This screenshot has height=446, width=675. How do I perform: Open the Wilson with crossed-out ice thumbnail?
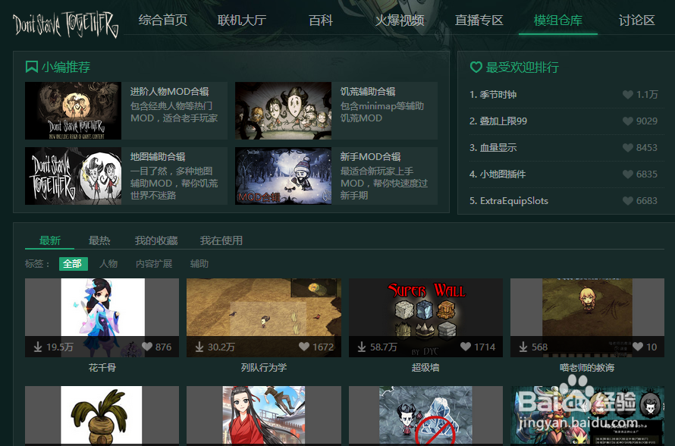tap(425, 416)
